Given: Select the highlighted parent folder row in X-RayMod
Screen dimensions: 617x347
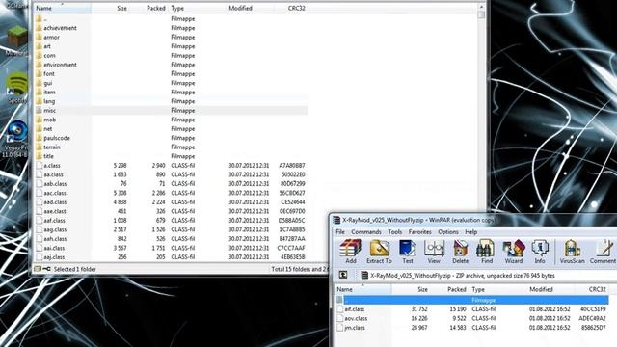Looking at the screenshot, I should tap(472, 300).
